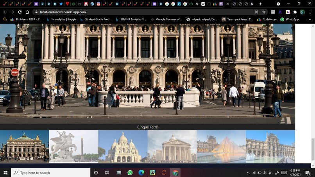
Task: Switch to the Wikipedia tab
Action: tap(203, 4)
